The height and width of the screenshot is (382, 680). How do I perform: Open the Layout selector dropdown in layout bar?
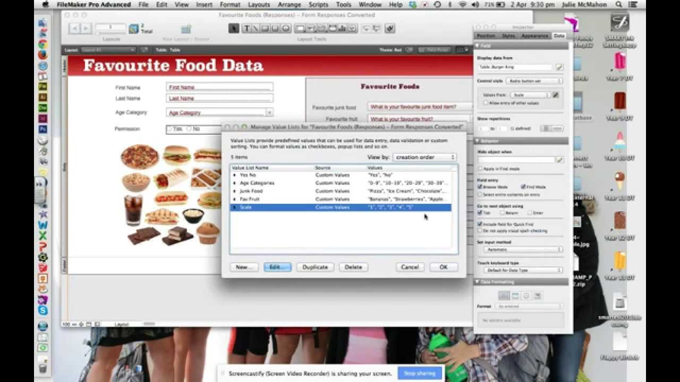108,50
